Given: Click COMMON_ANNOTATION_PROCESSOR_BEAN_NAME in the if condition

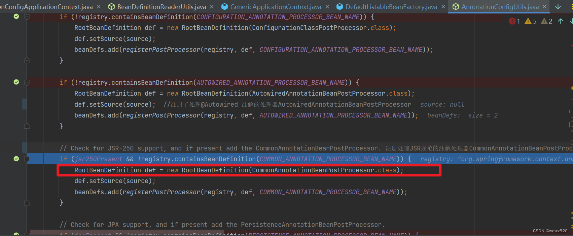Looking at the screenshot, I should (x=328, y=159).
